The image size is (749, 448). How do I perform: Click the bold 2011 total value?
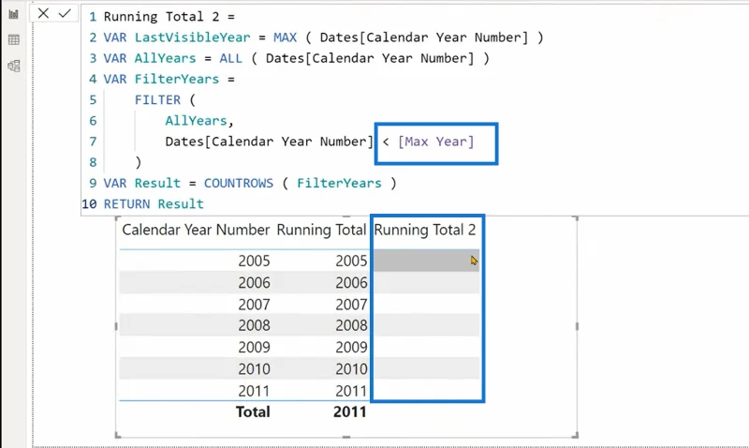pos(349,411)
